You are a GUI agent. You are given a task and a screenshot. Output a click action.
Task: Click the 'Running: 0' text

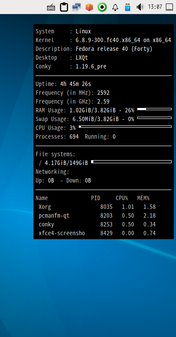coord(100,137)
